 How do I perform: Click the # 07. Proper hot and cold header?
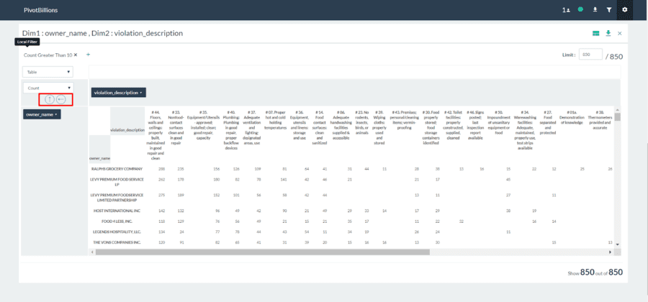[x=276, y=120]
